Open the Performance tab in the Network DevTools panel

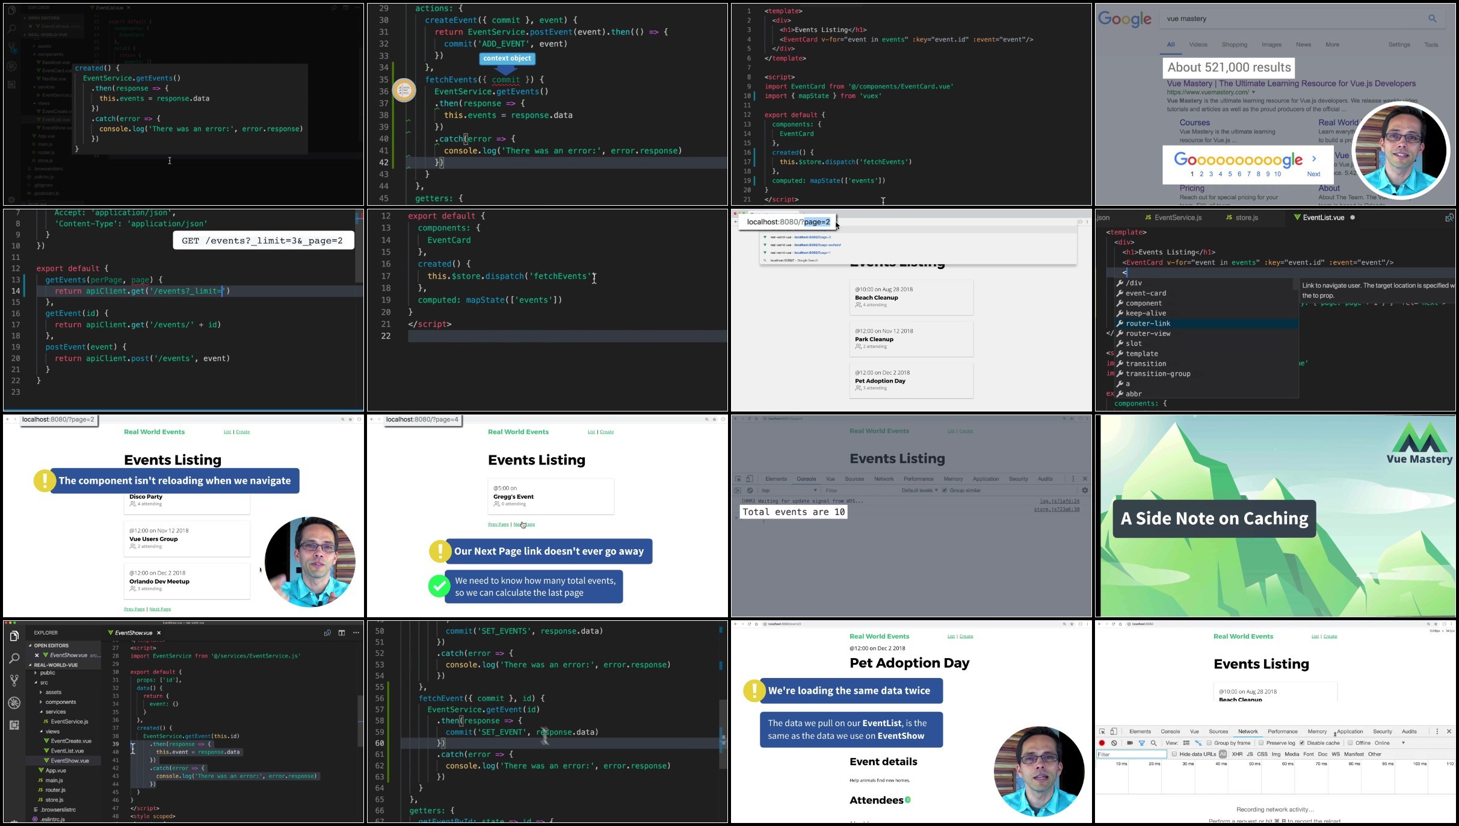pyautogui.click(x=1283, y=732)
